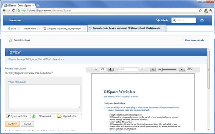Screen dimensions: 215x134
Task: Click the browser forward arrow
Action: click(x=9, y=10)
